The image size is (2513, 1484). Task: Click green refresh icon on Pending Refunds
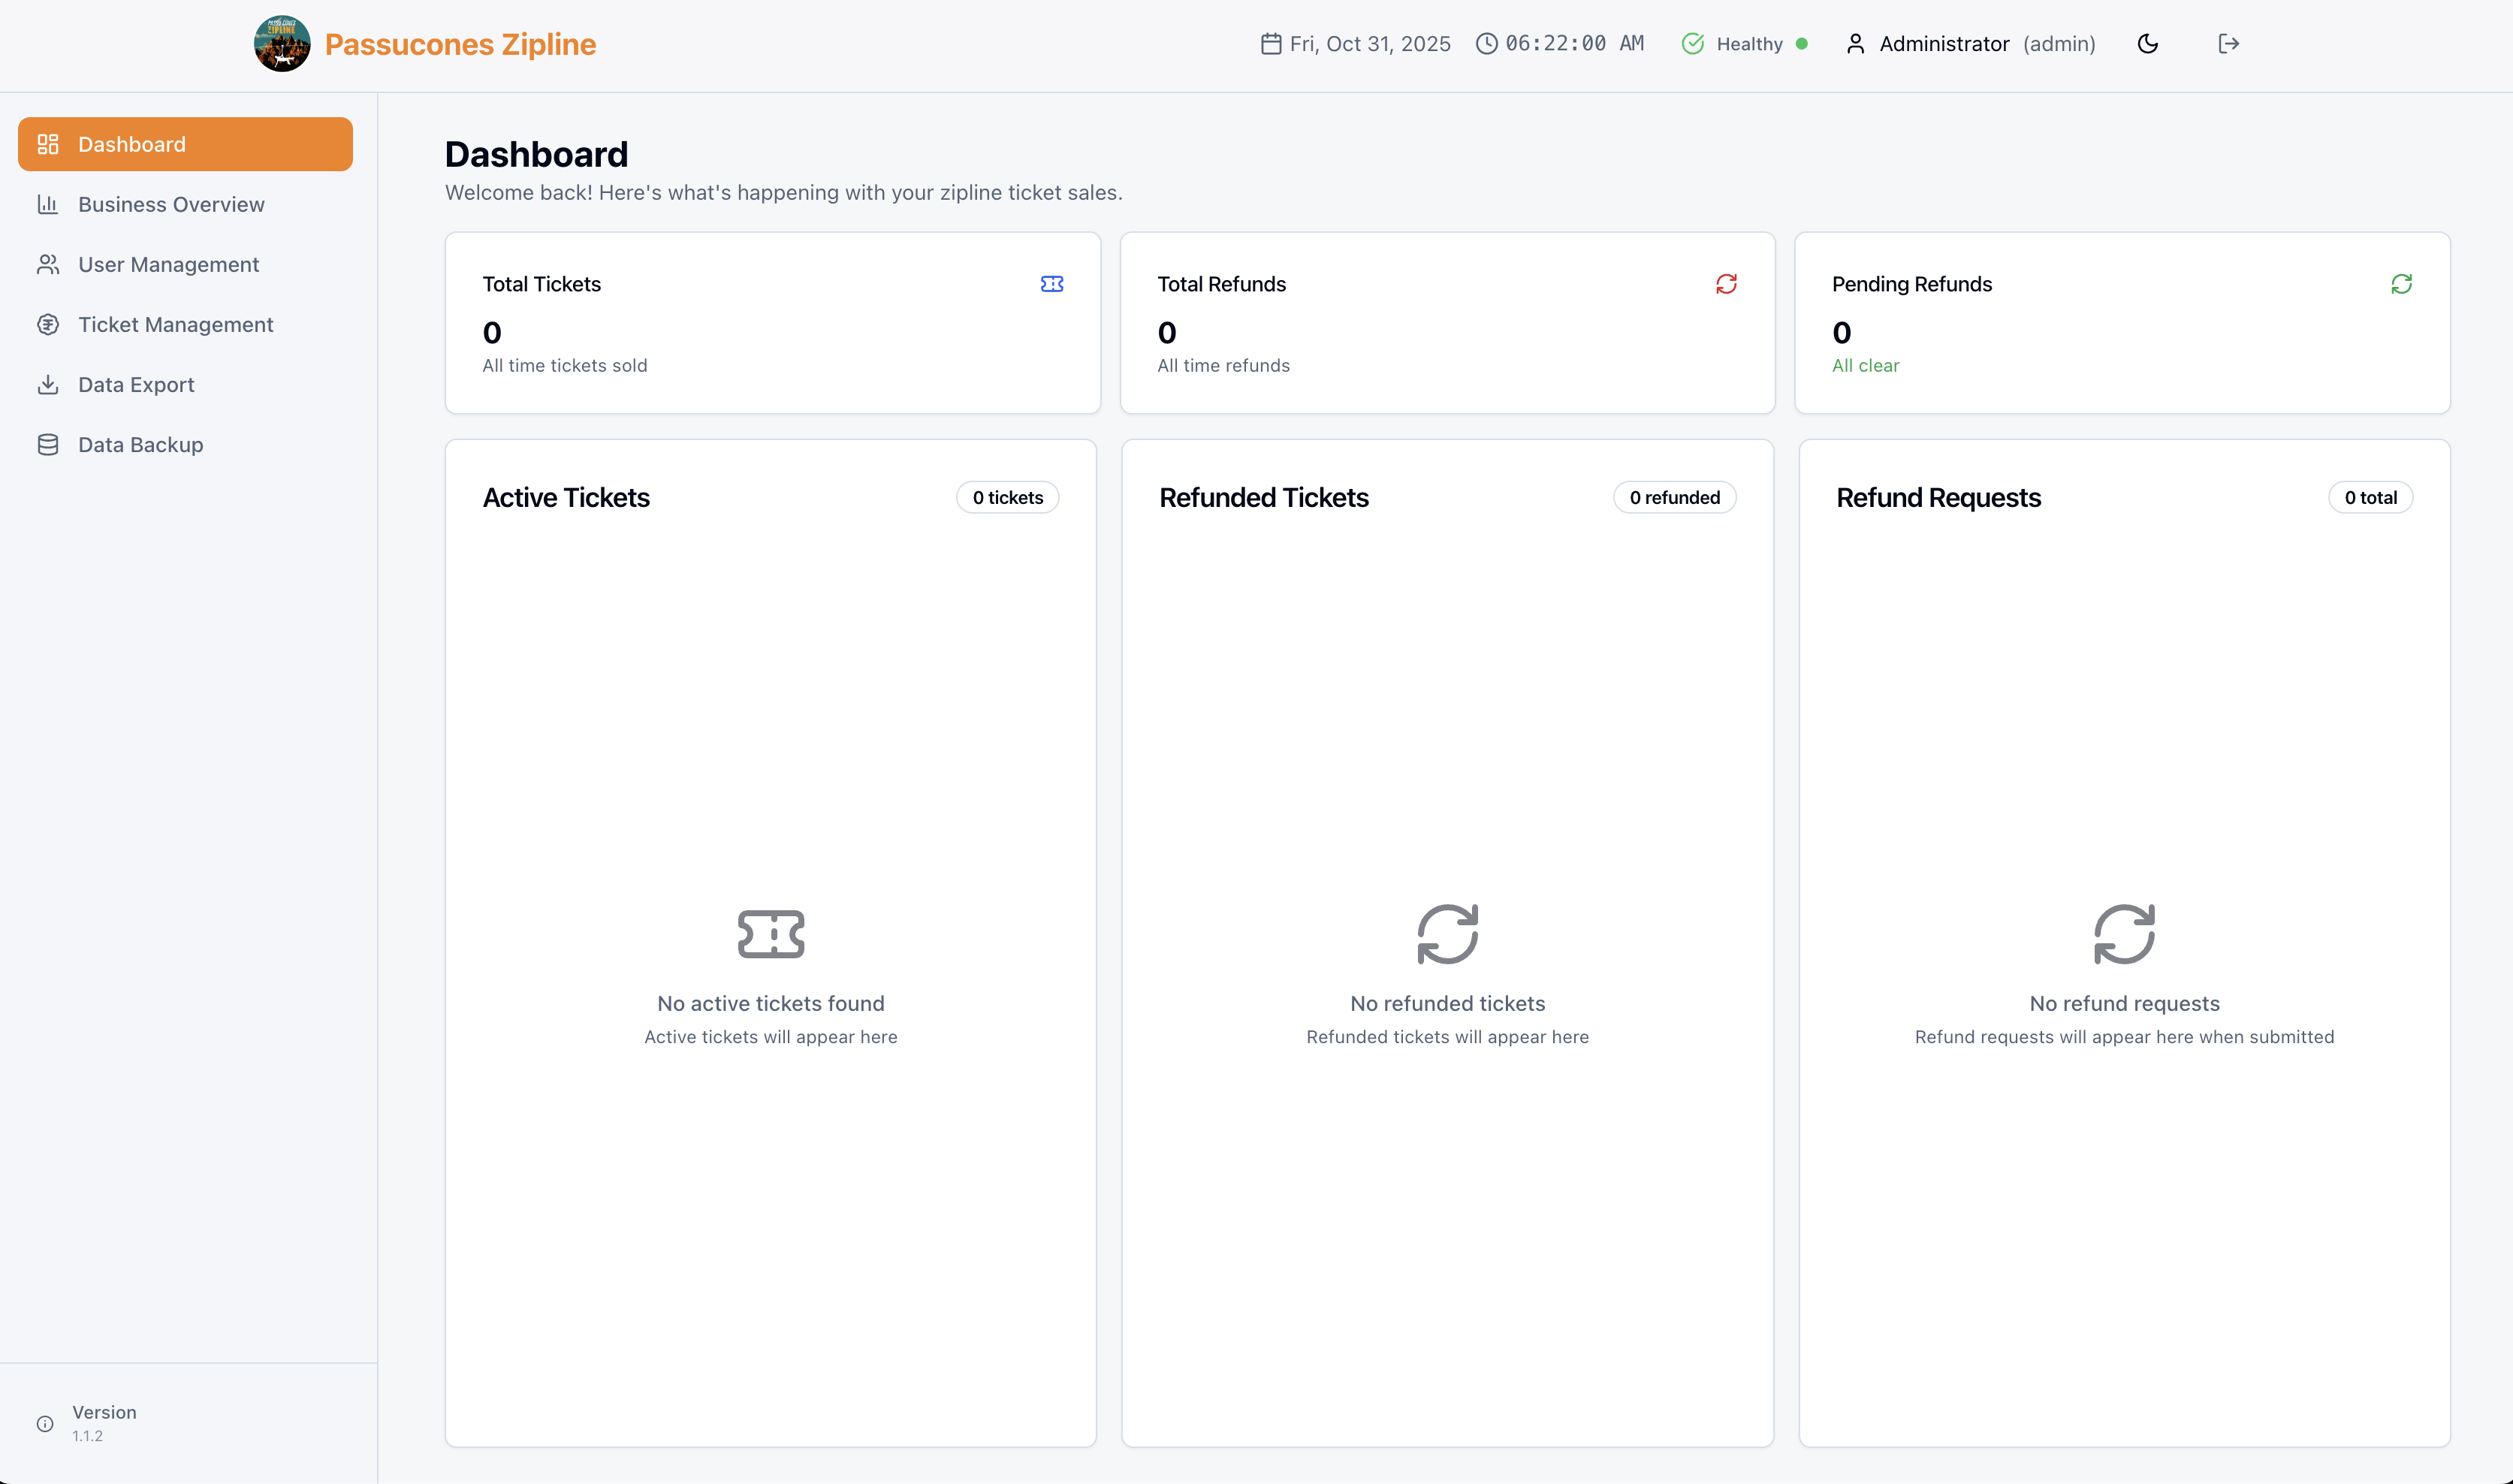[x=2401, y=284]
